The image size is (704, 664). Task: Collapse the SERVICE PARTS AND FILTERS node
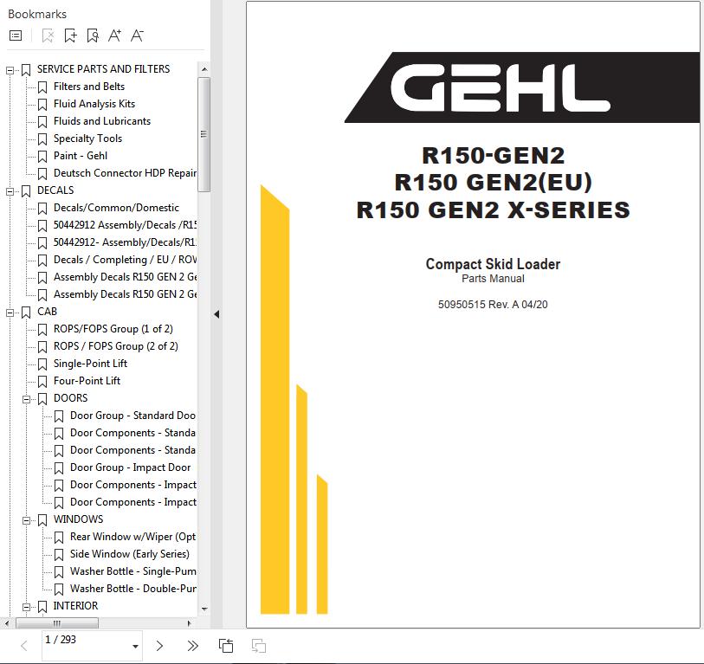pos(10,70)
